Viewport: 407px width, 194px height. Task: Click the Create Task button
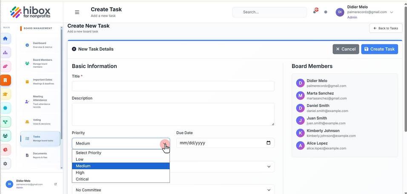point(379,49)
